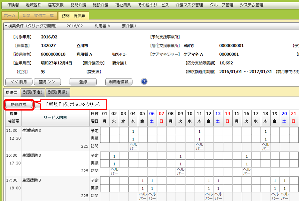The image size is (299, 201).
Task: Open the ホーム tab
Action: (x=10, y=16)
